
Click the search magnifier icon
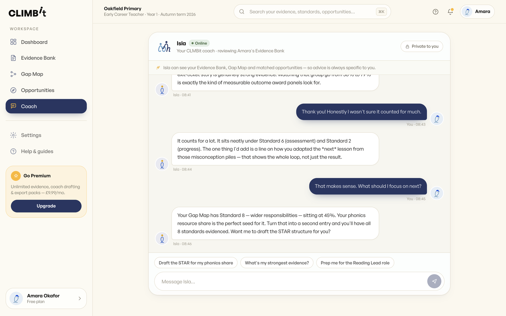tap(242, 12)
